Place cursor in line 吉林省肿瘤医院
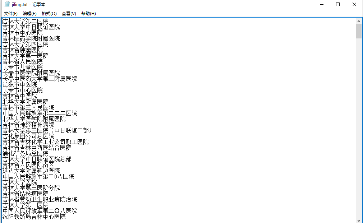Image resolution: width=363 pixels, height=223 pixels. pyautogui.click(x=23, y=50)
